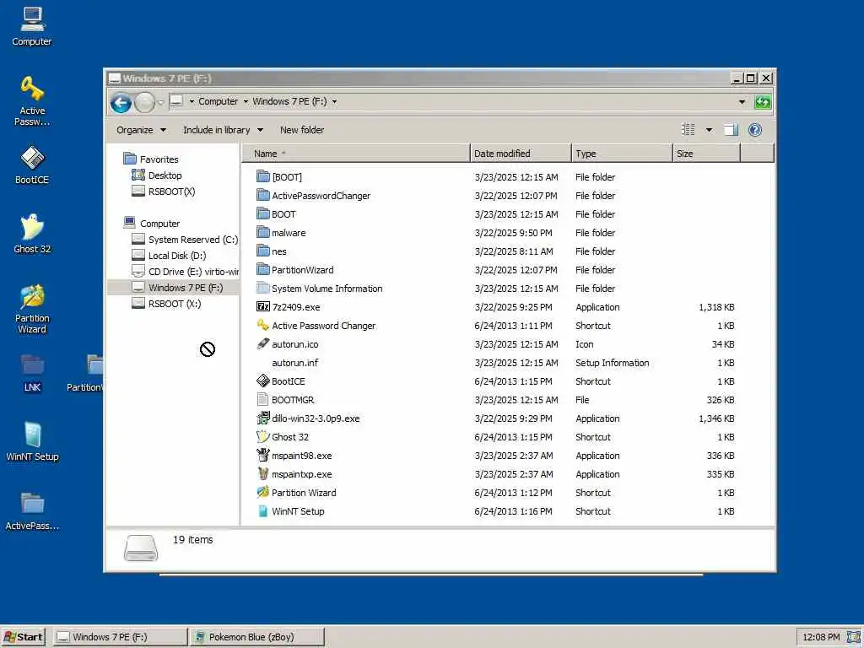Toggle the preview pane icon
This screenshot has width=864, height=648.
tap(731, 130)
